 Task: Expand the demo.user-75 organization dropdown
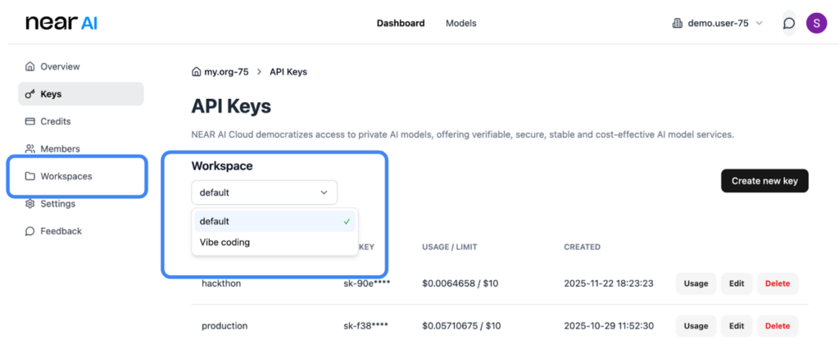point(717,23)
